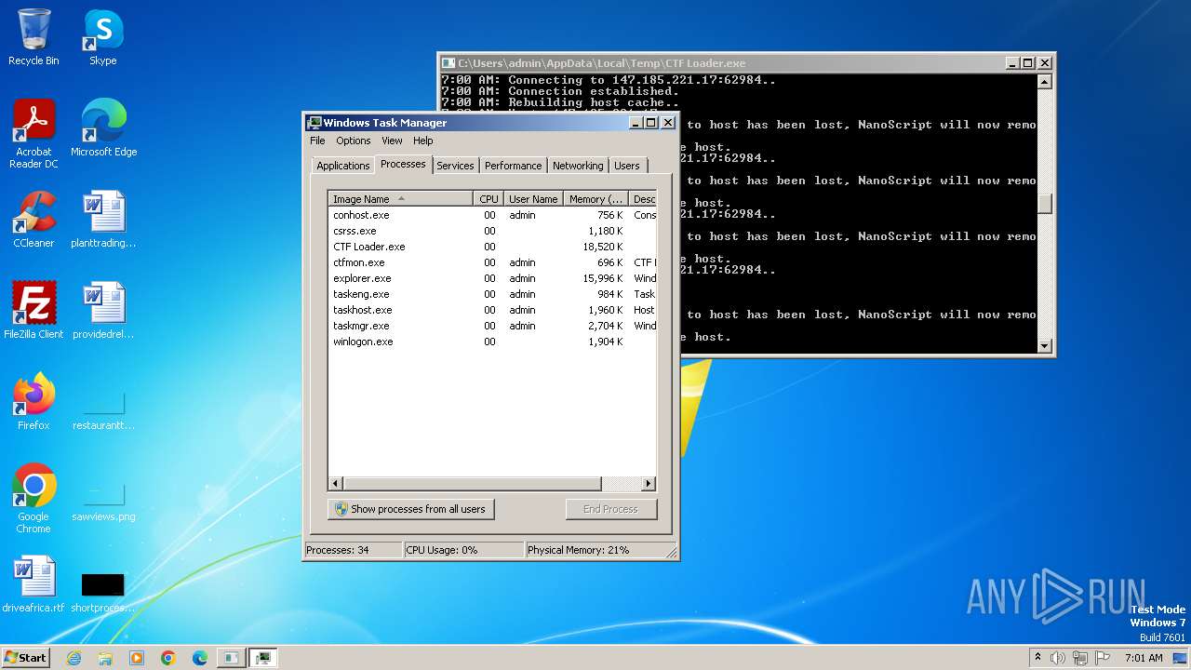This screenshot has height=670, width=1191.
Task: Open Edge from the taskbar
Action: (x=200, y=658)
